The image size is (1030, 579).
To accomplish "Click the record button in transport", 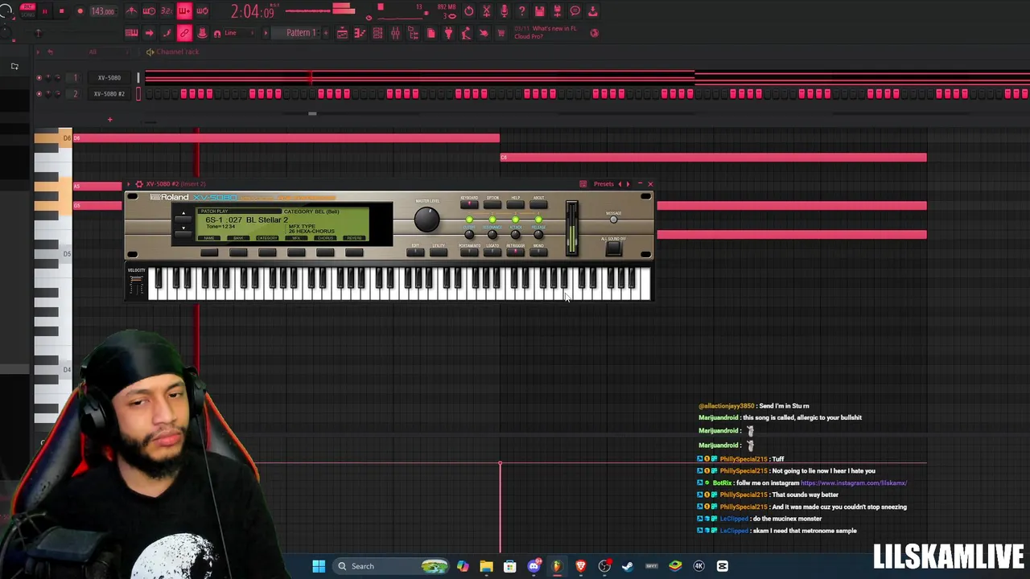I will coord(80,10).
